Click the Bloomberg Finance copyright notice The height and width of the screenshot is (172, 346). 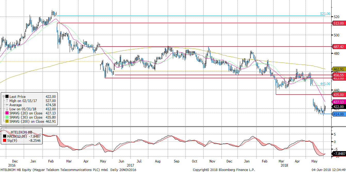click(x=224, y=170)
